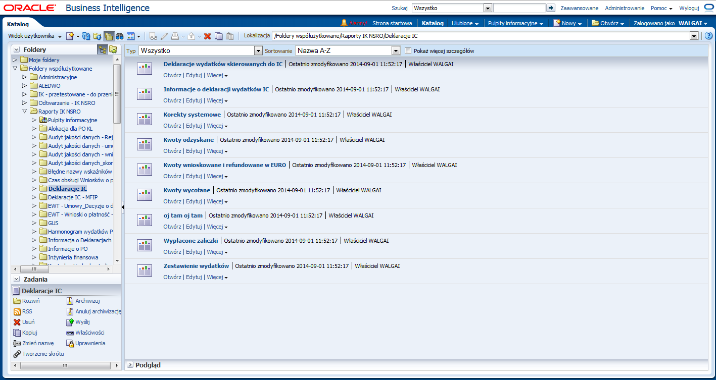This screenshot has height=380, width=716.
Task: Switch Foldery pane to folder tree view icon
Action: click(x=102, y=49)
